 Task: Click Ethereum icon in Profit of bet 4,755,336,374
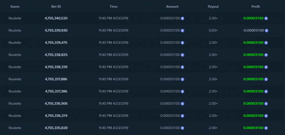(x=266, y=115)
